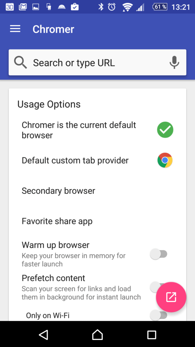Tap the Wi-Fi status bar icon
The height and width of the screenshot is (347, 195).
[127, 7]
